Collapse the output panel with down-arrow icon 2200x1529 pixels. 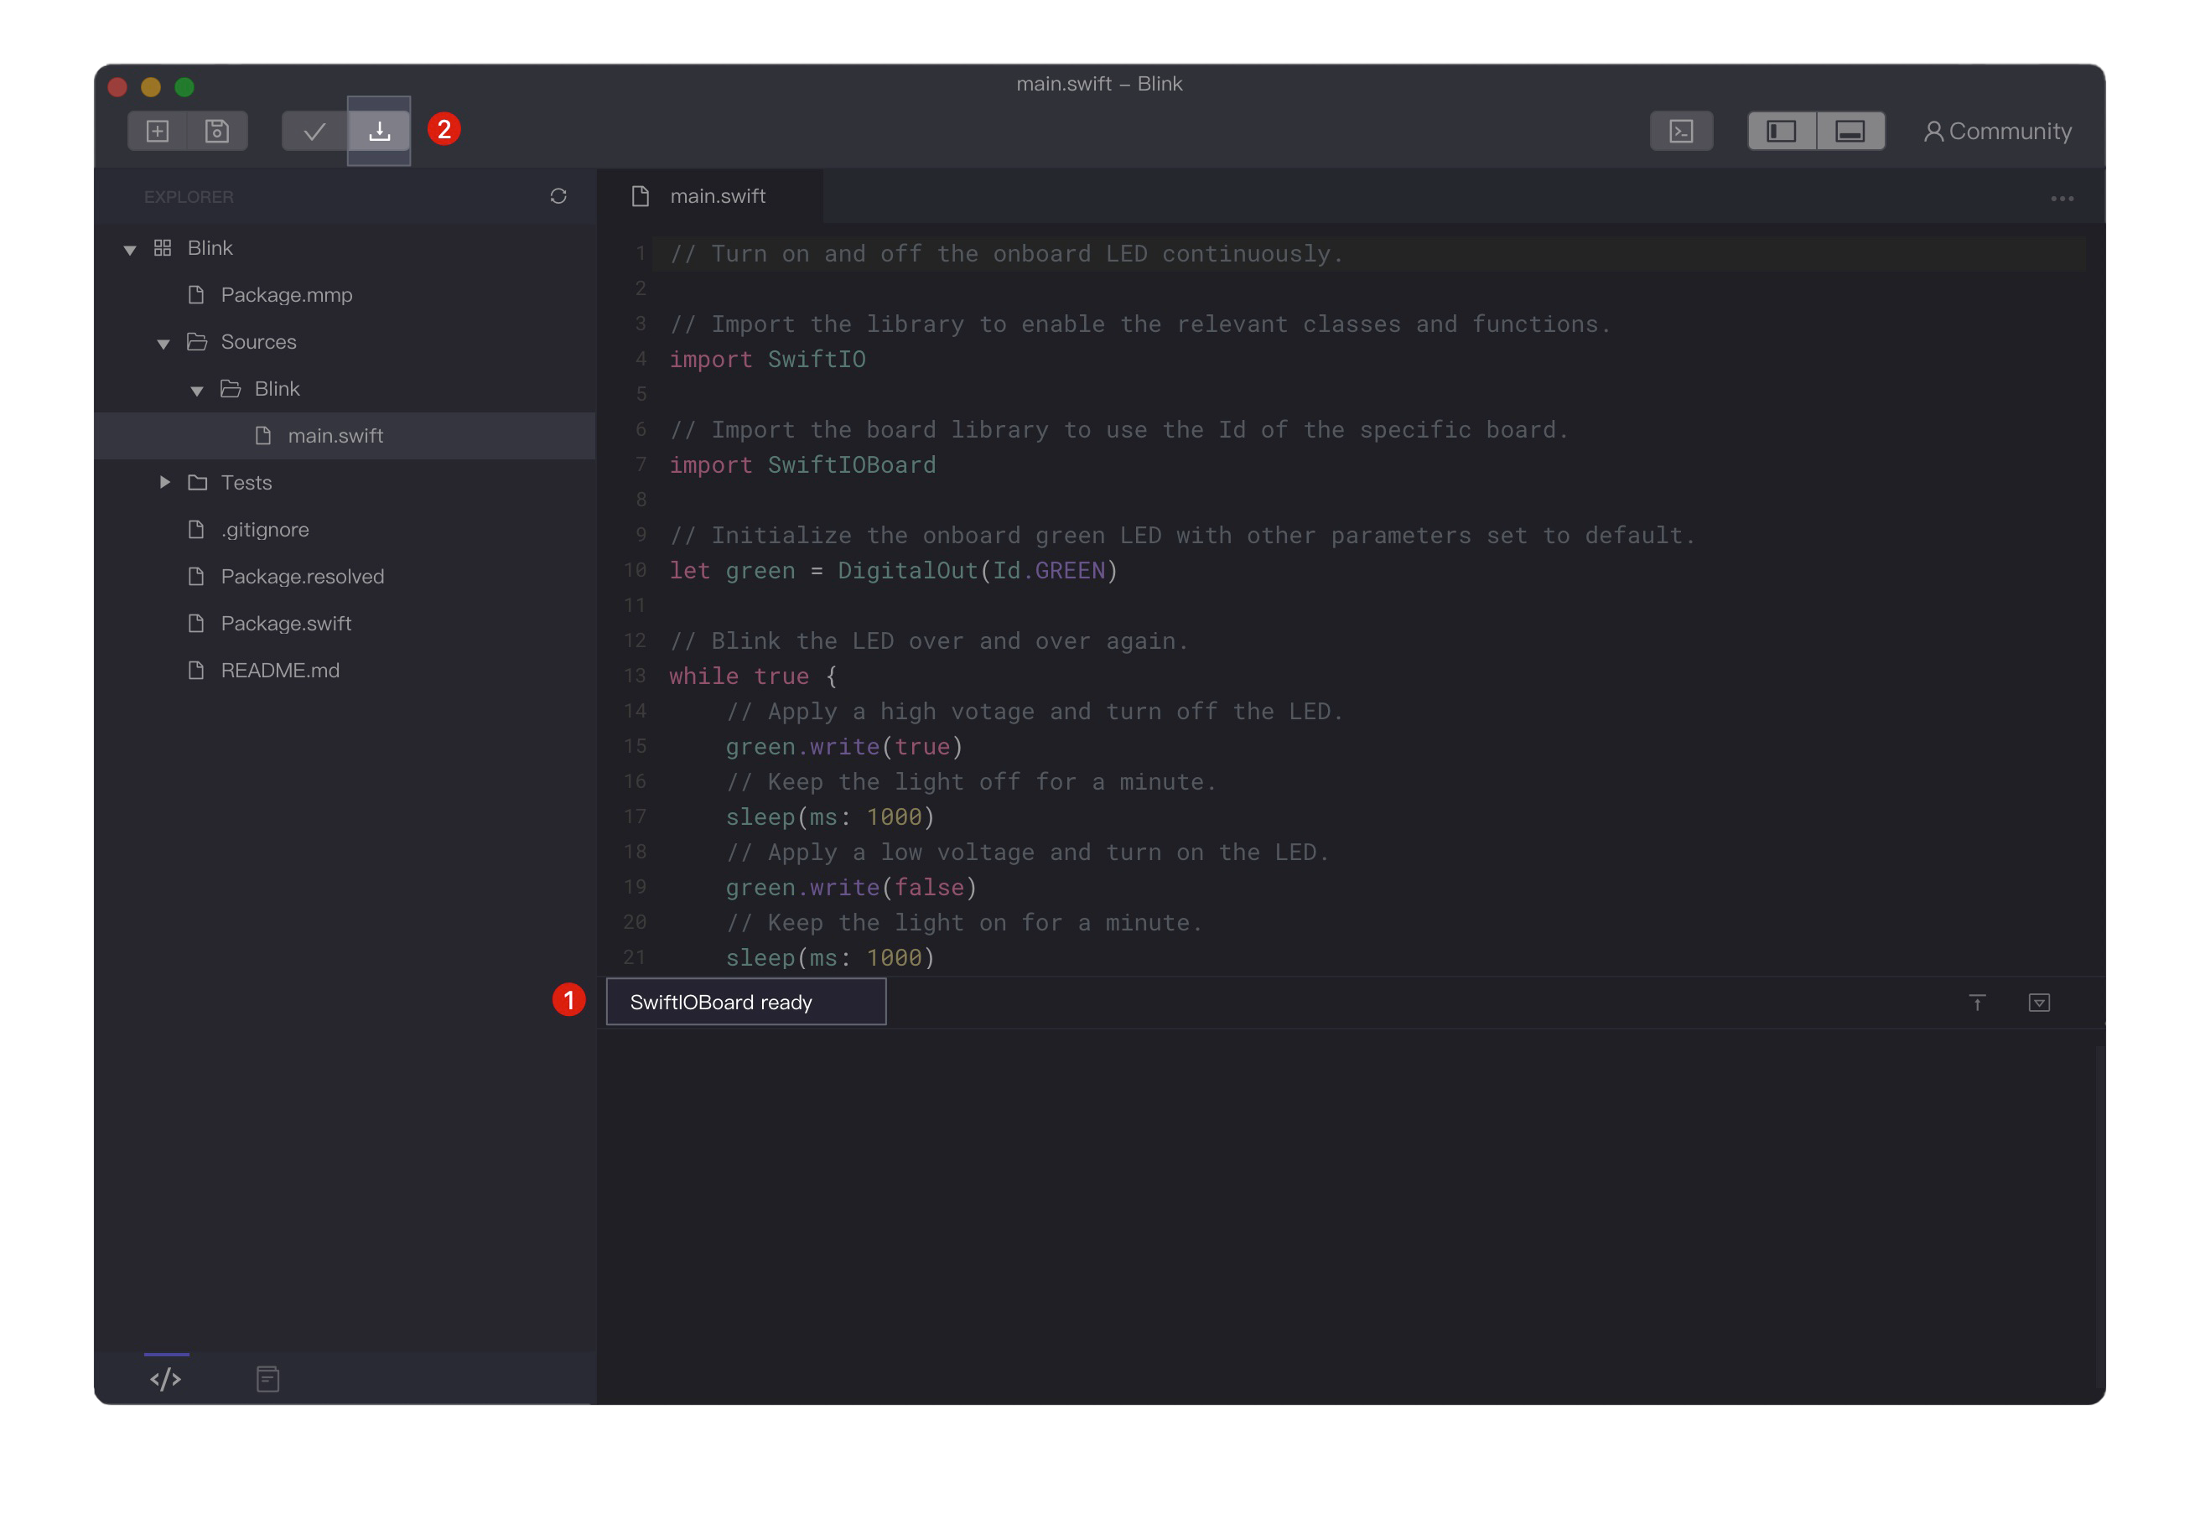pos(2039,1003)
